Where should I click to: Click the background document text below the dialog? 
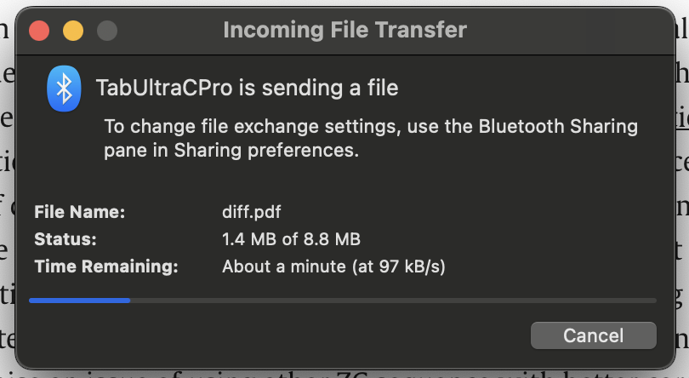(x=340, y=373)
